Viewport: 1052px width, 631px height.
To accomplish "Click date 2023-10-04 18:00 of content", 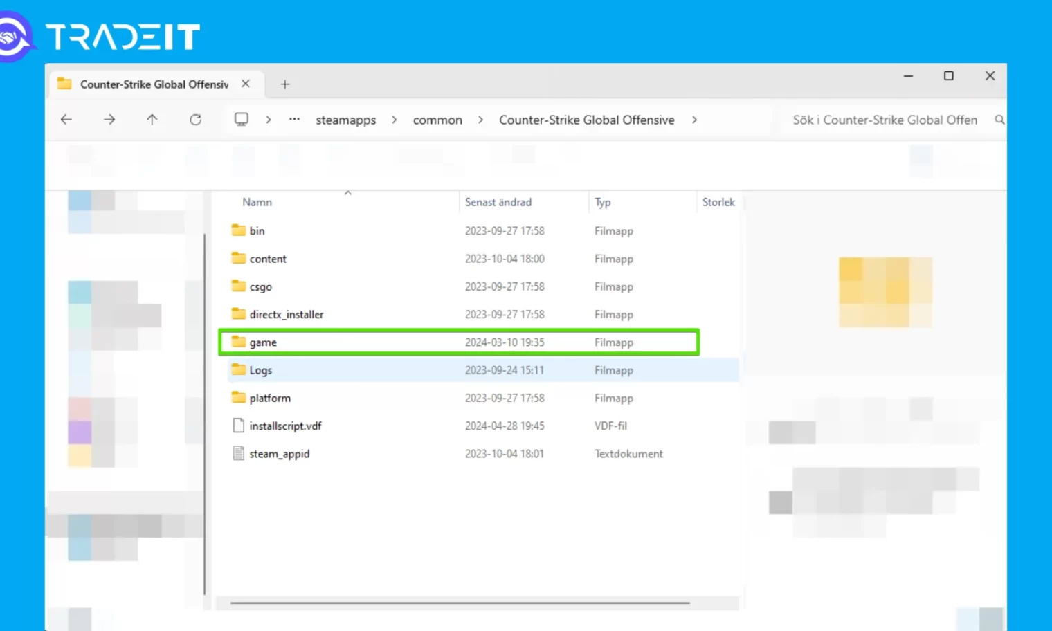I will [505, 258].
